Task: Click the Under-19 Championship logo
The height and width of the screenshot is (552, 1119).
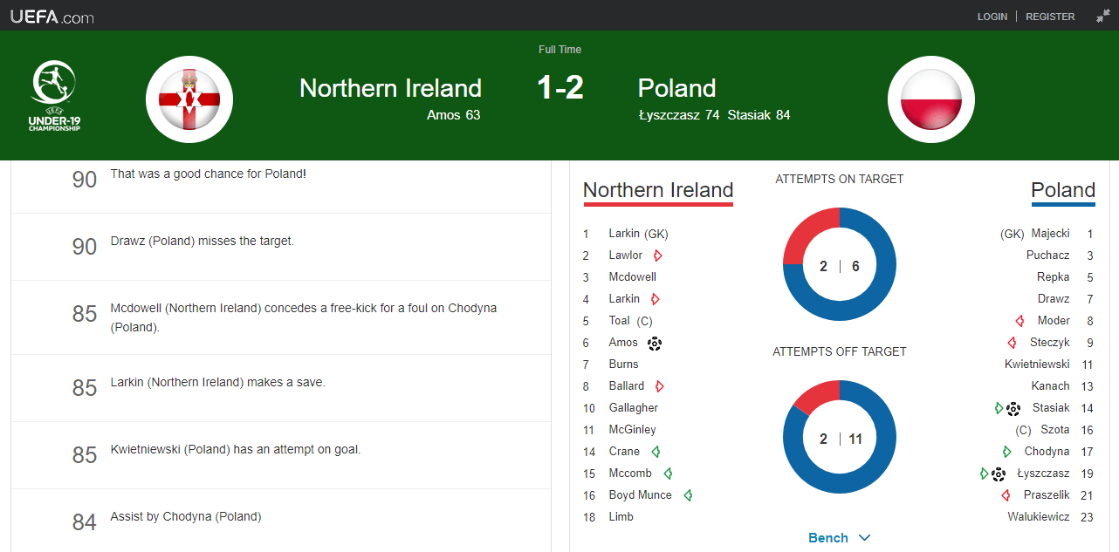Action: [x=55, y=96]
